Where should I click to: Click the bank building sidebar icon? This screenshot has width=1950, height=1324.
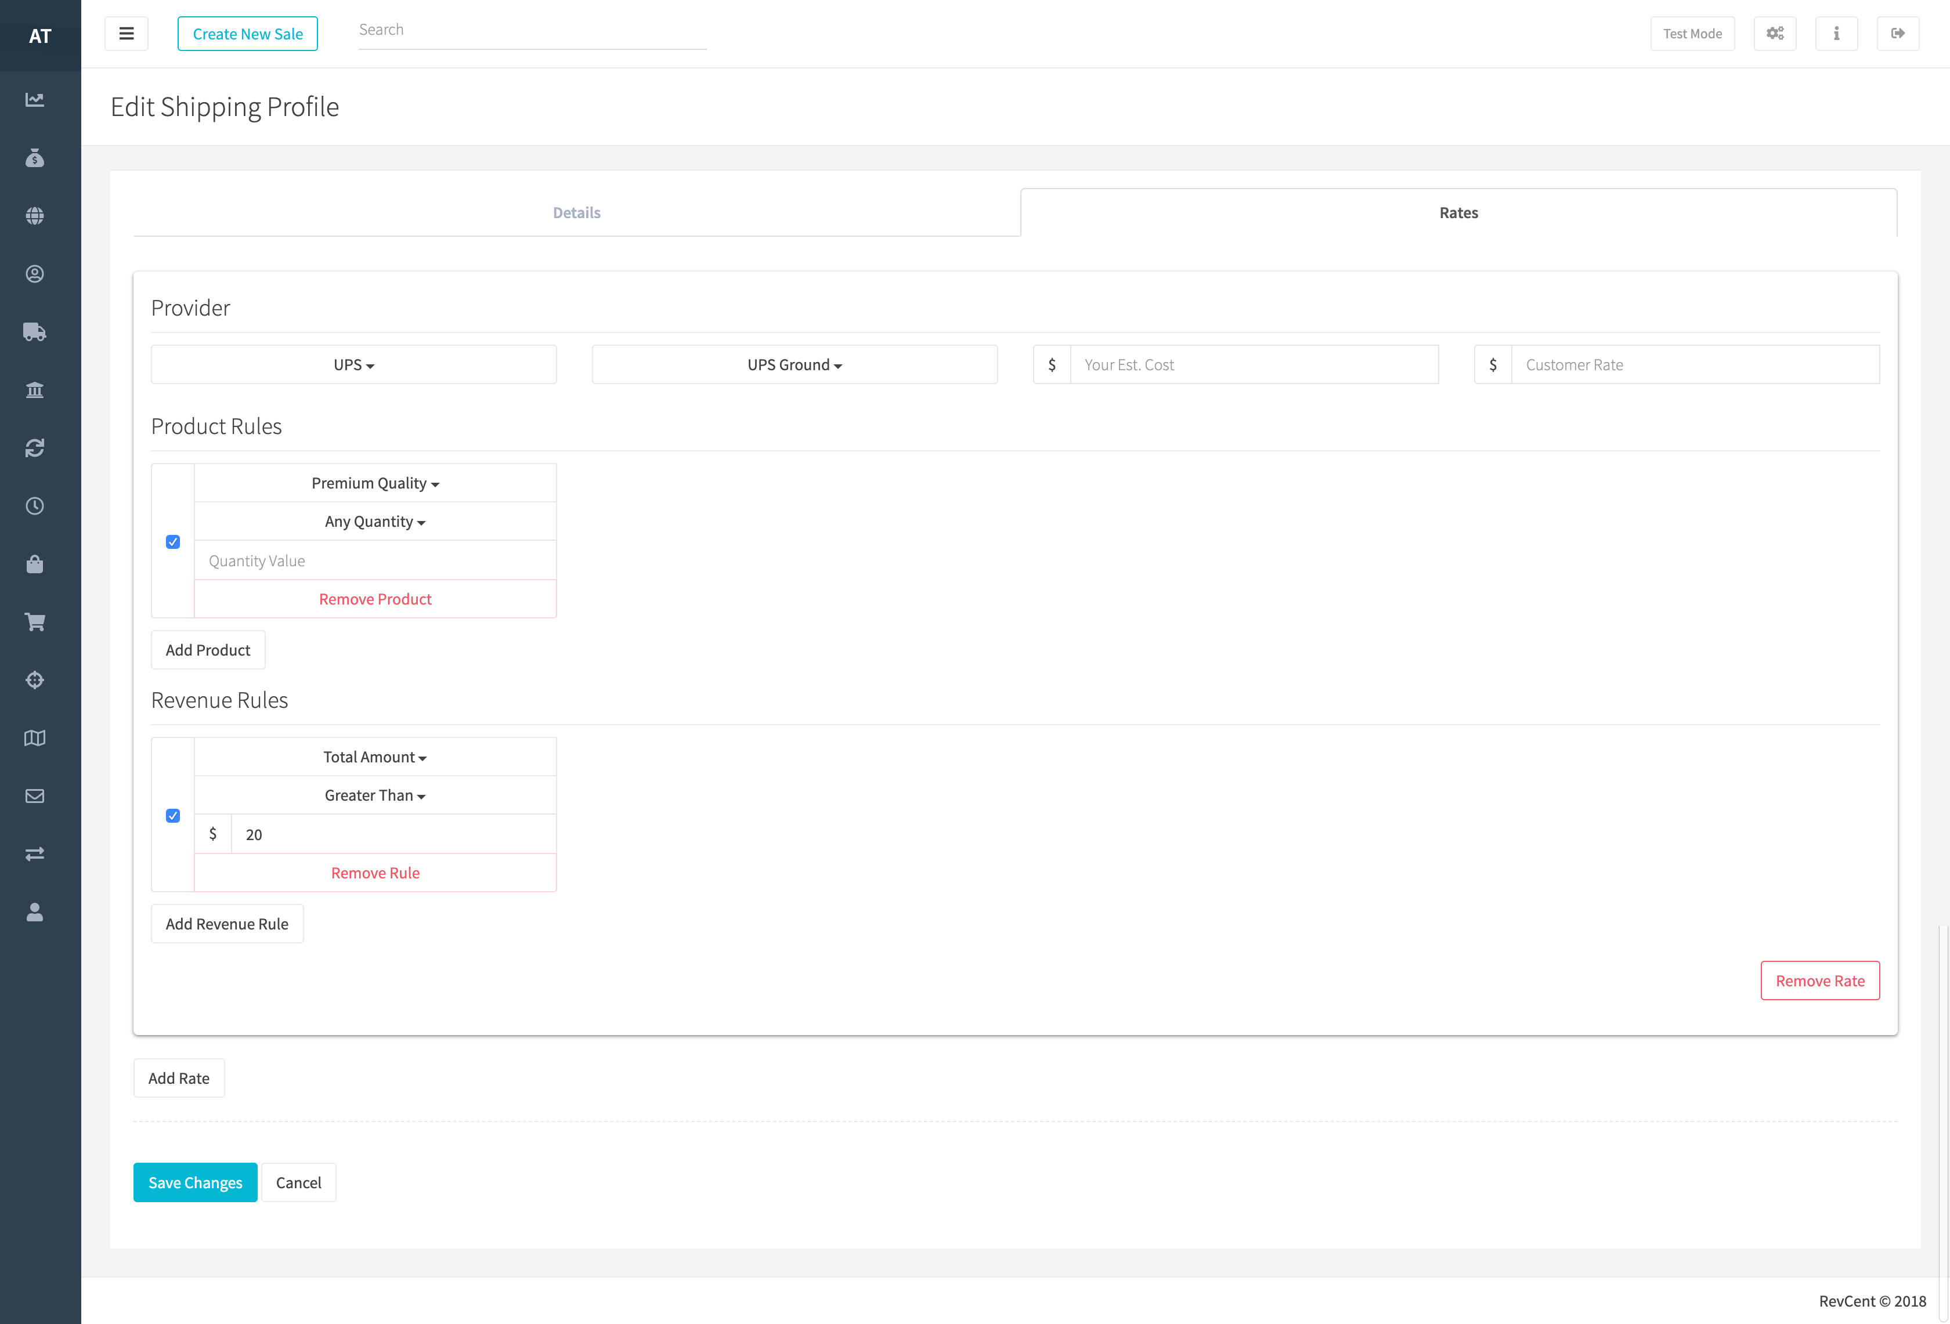pyautogui.click(x=34, y=390)
